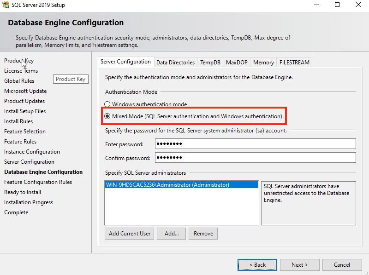369x275 pixels.
Task: Click Install Rules step in sidebar
Action: tap(18, 121)
